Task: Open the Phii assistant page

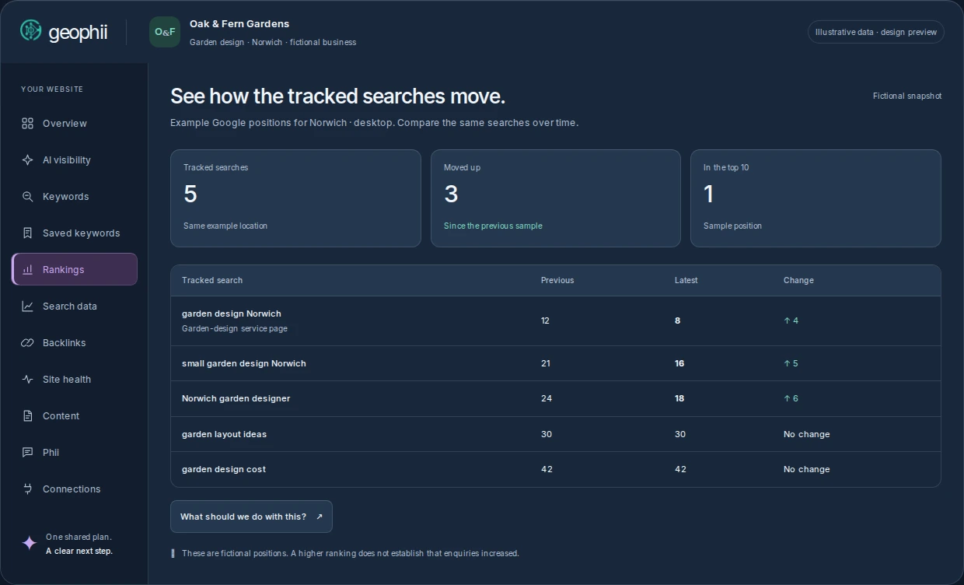Action: [x=75, y=453]
